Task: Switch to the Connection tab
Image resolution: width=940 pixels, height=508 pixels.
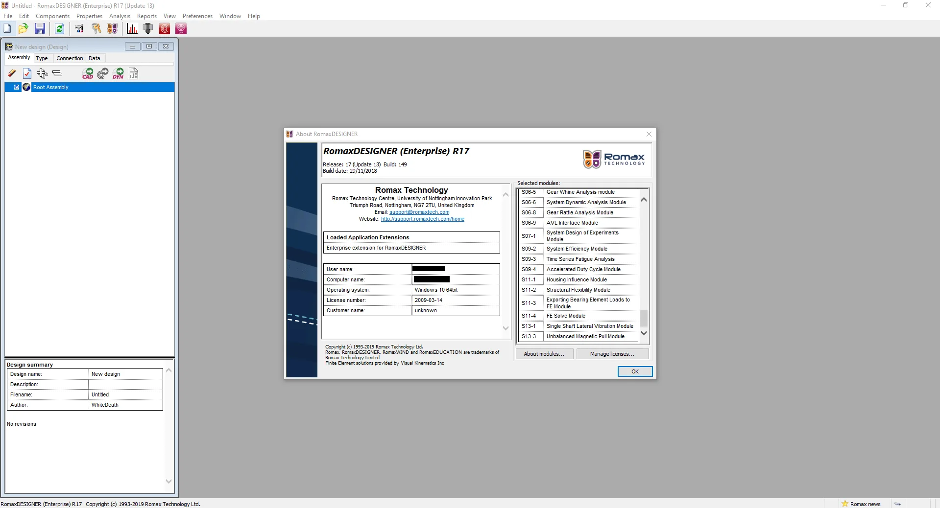Action: [x=70, y=58]
